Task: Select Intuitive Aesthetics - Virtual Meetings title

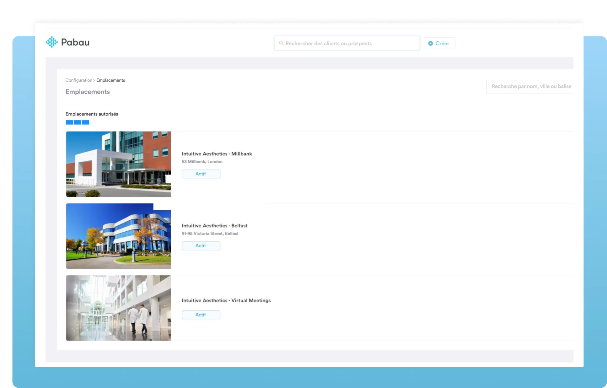Action: click(x=226, y=300)
